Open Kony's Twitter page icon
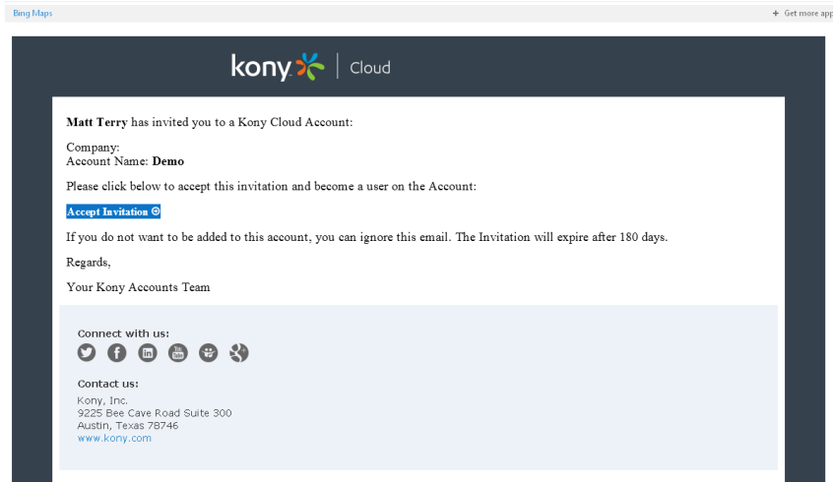 (87, 352)
